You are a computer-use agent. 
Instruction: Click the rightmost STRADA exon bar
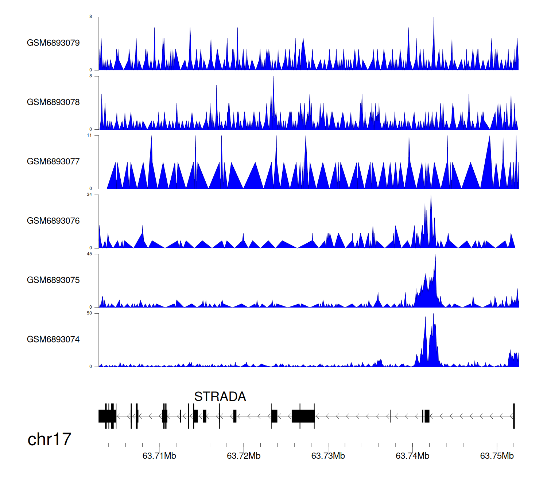[x=514, y=416]
